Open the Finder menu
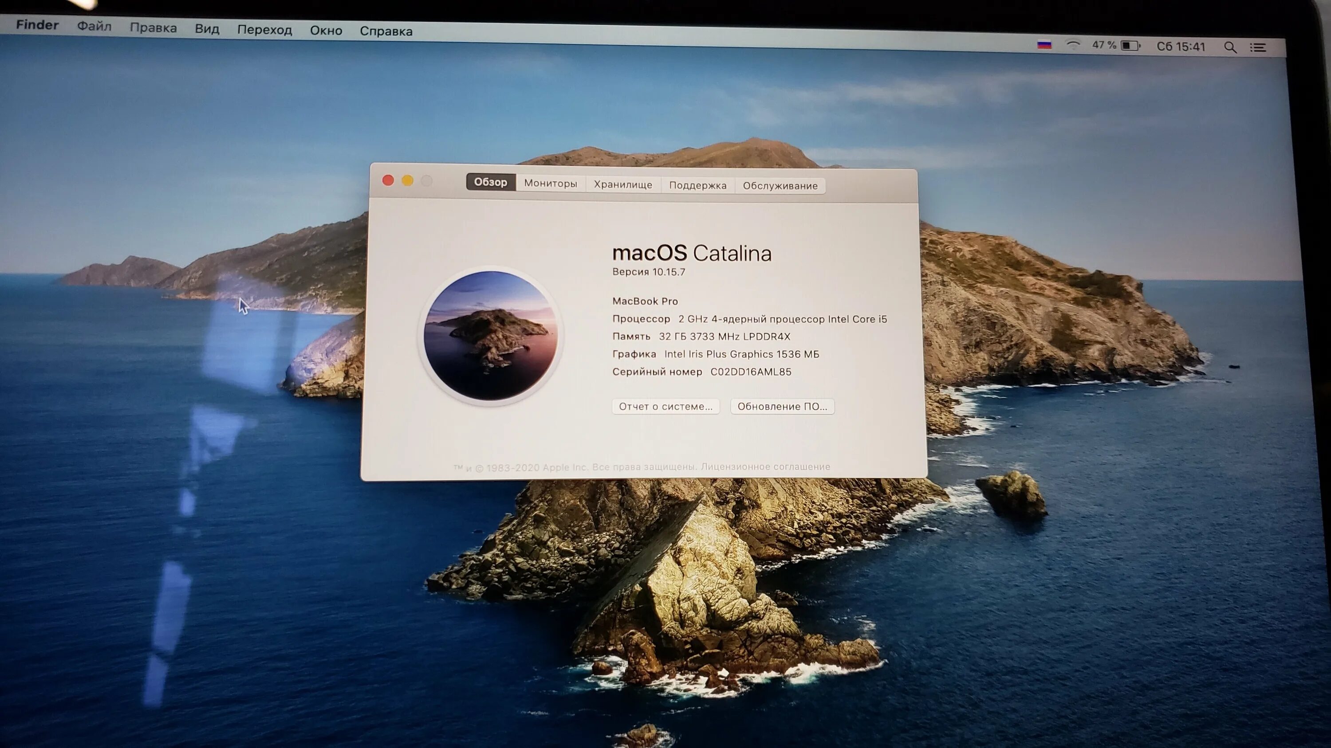The width and height of the screenshot is (1331, 748). (x=37, y=25)
